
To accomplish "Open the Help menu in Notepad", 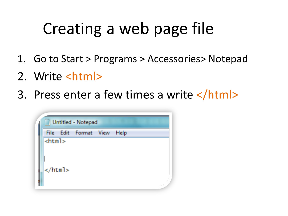I will tap(121, 133).
